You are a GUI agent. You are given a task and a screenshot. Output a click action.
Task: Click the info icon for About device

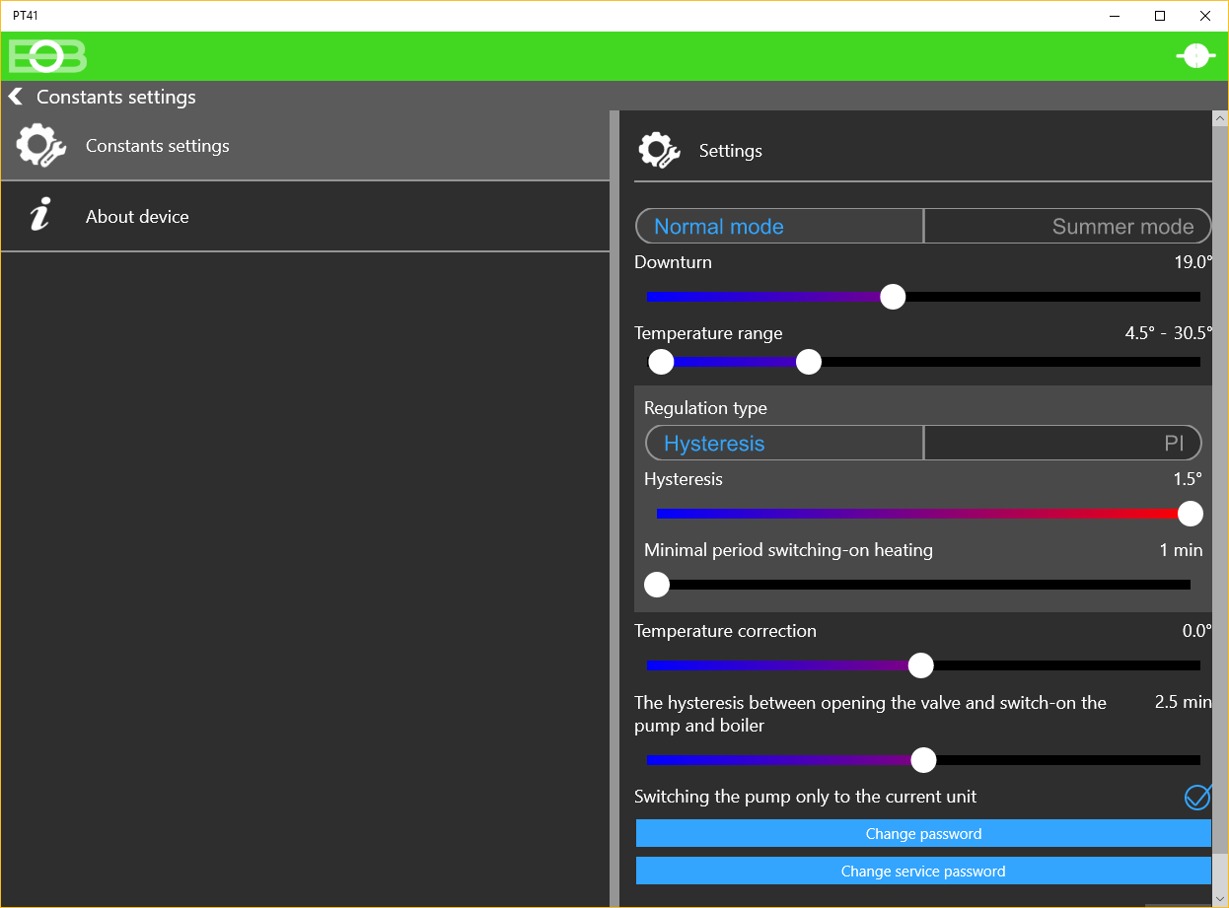click(39, 214)
